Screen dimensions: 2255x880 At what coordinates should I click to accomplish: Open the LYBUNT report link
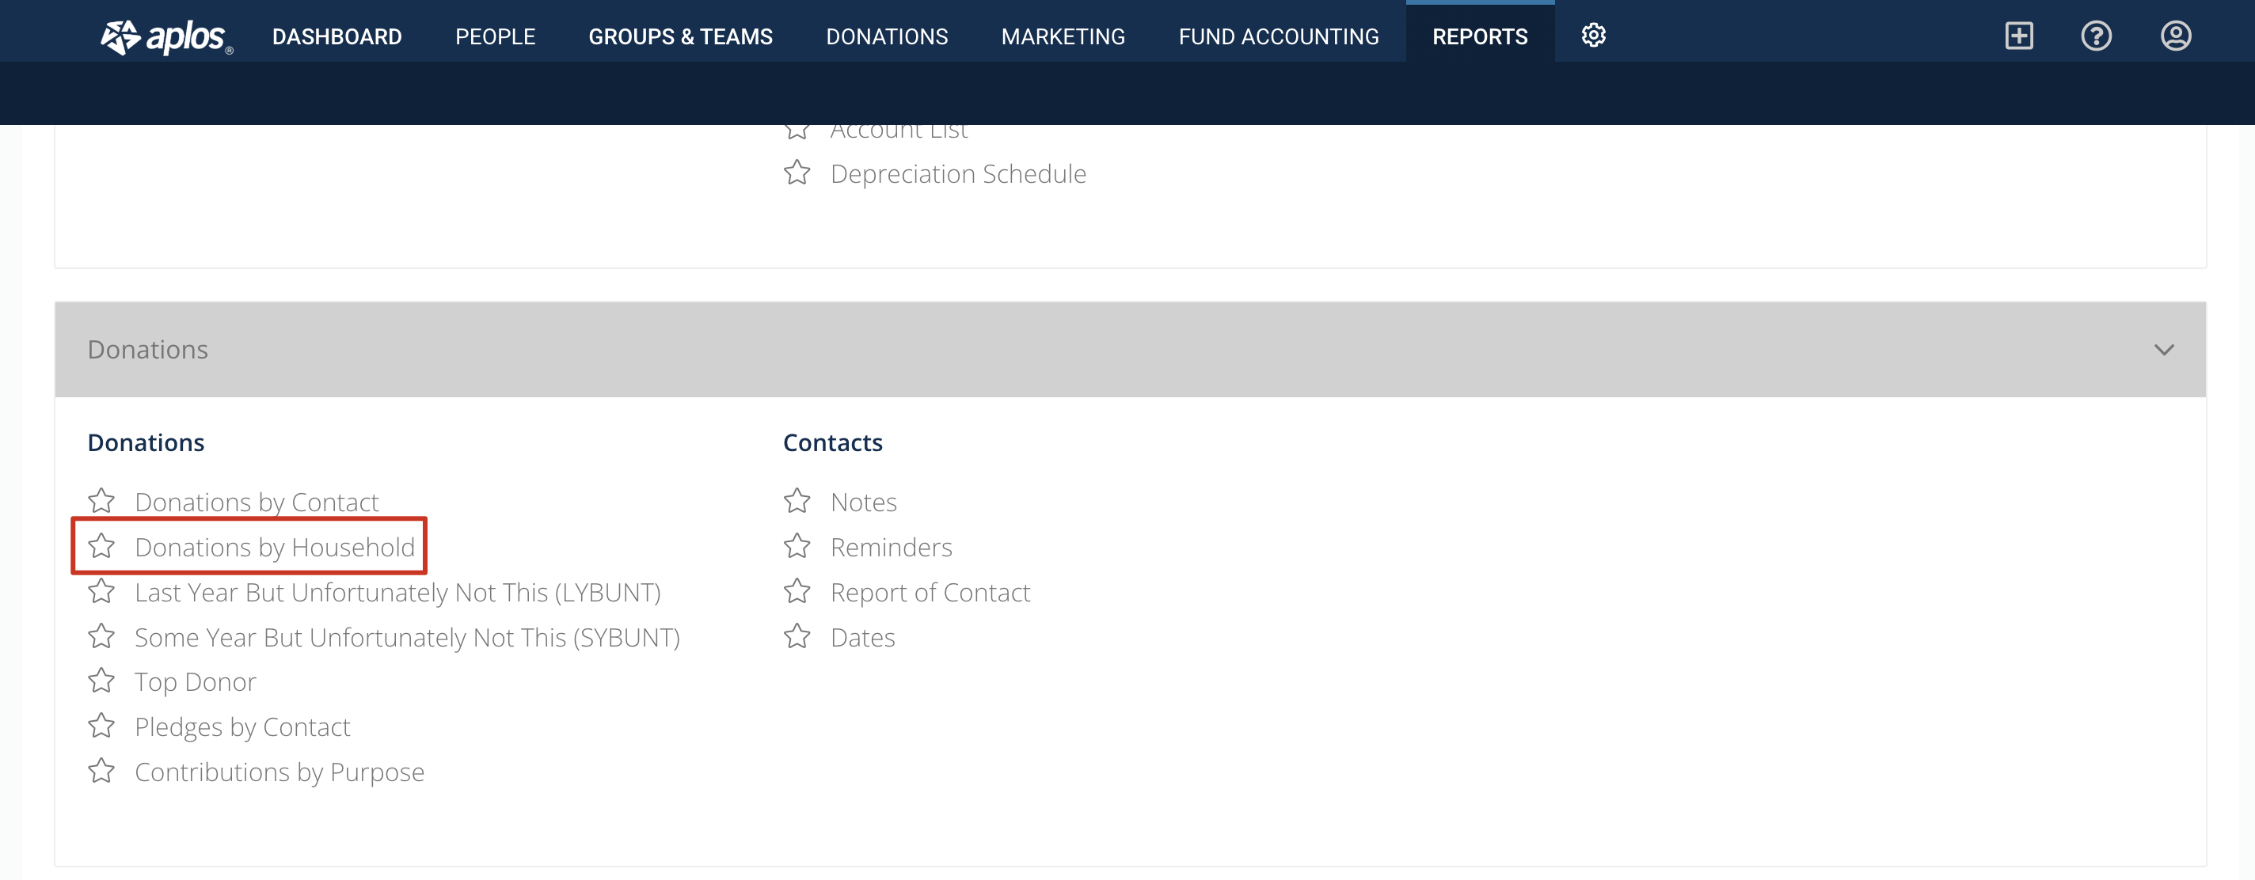397,593
